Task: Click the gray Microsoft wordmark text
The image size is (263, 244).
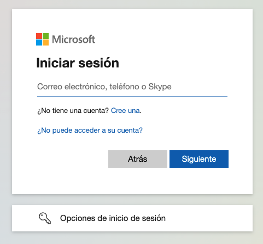Action: (73, 39)
